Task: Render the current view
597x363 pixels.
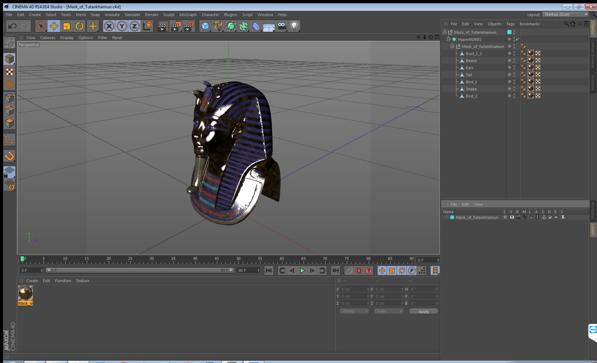Action: pos(163,26)
